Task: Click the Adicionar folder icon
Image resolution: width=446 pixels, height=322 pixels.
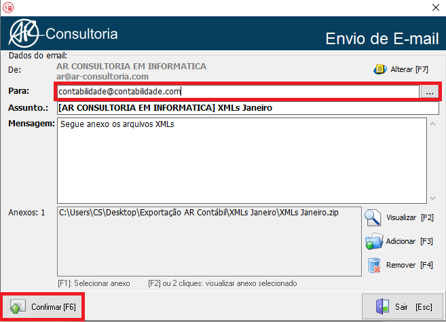Action: pos(374,241)
